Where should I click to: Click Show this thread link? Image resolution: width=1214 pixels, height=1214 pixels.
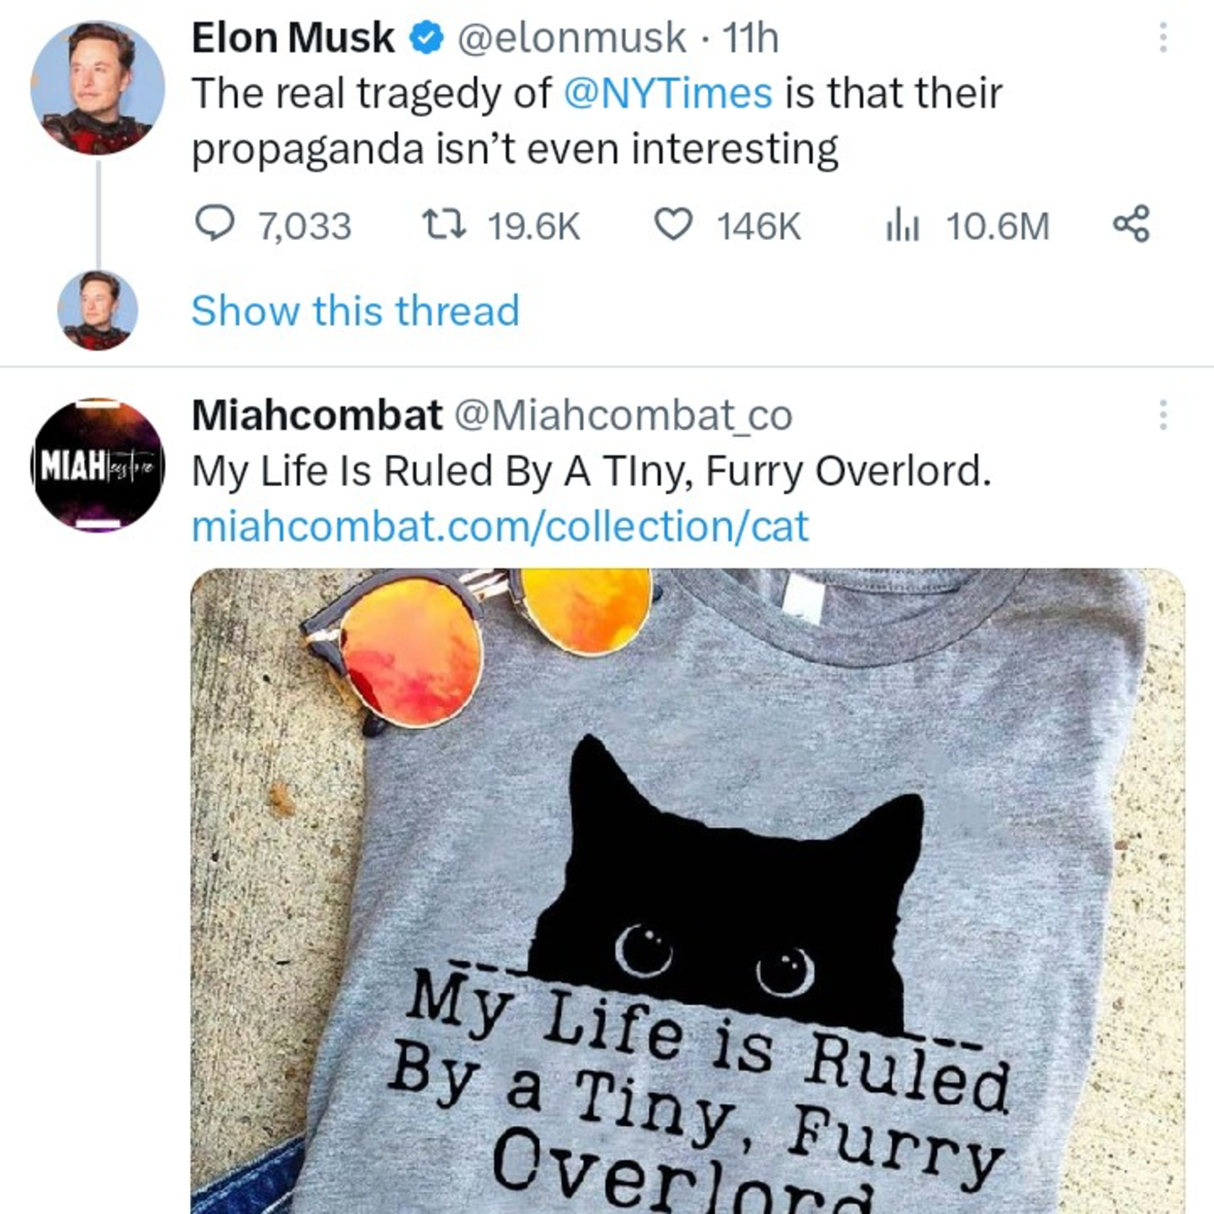tap(356, 310)
